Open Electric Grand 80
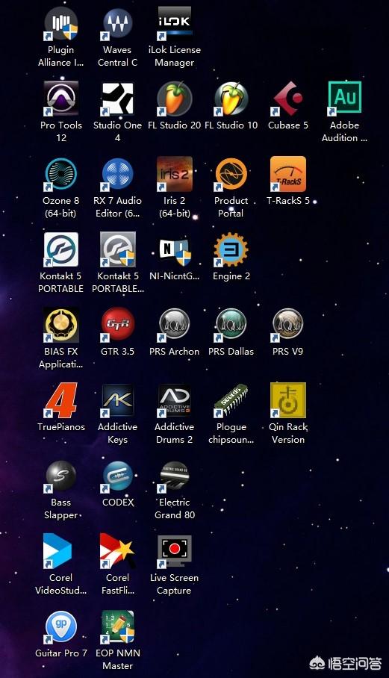The image size is (389, 678). [175, 476]
